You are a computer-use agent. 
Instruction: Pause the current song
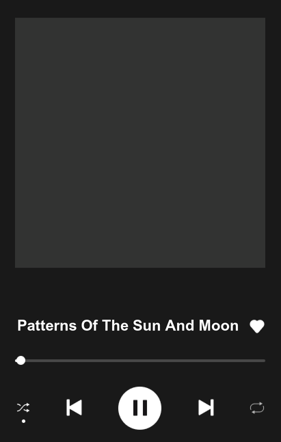tap(139, 408)
